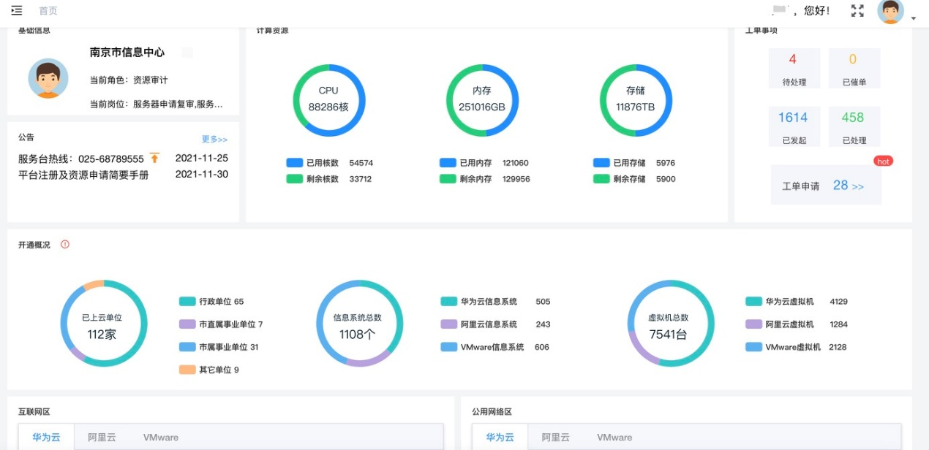Image resolution: width=929 pixels, height=450 pixels.
Task: Click the user avatar in top bar
Action: pos(890,12)
